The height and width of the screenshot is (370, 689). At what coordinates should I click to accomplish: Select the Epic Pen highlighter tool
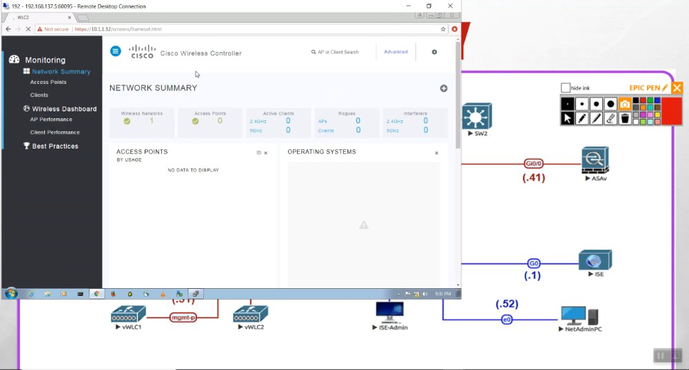tap(596, 118)
